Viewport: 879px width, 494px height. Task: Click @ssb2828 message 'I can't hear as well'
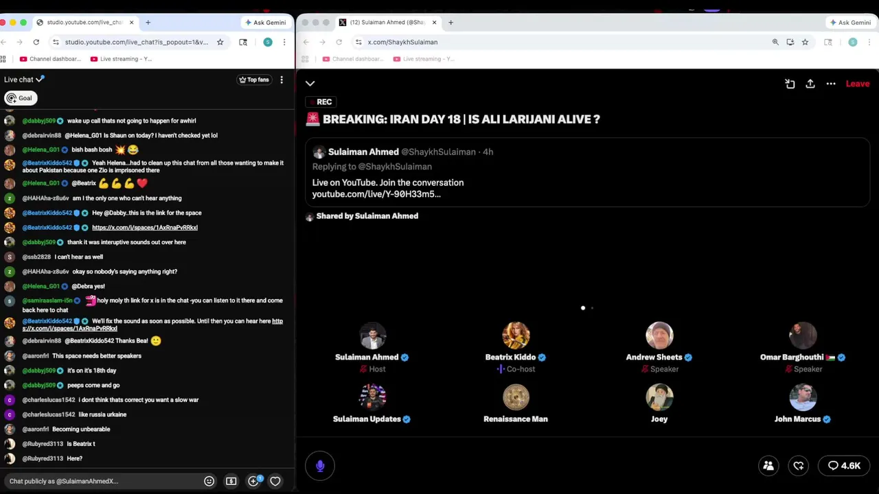pyautogui.click(x=79, y=257)
